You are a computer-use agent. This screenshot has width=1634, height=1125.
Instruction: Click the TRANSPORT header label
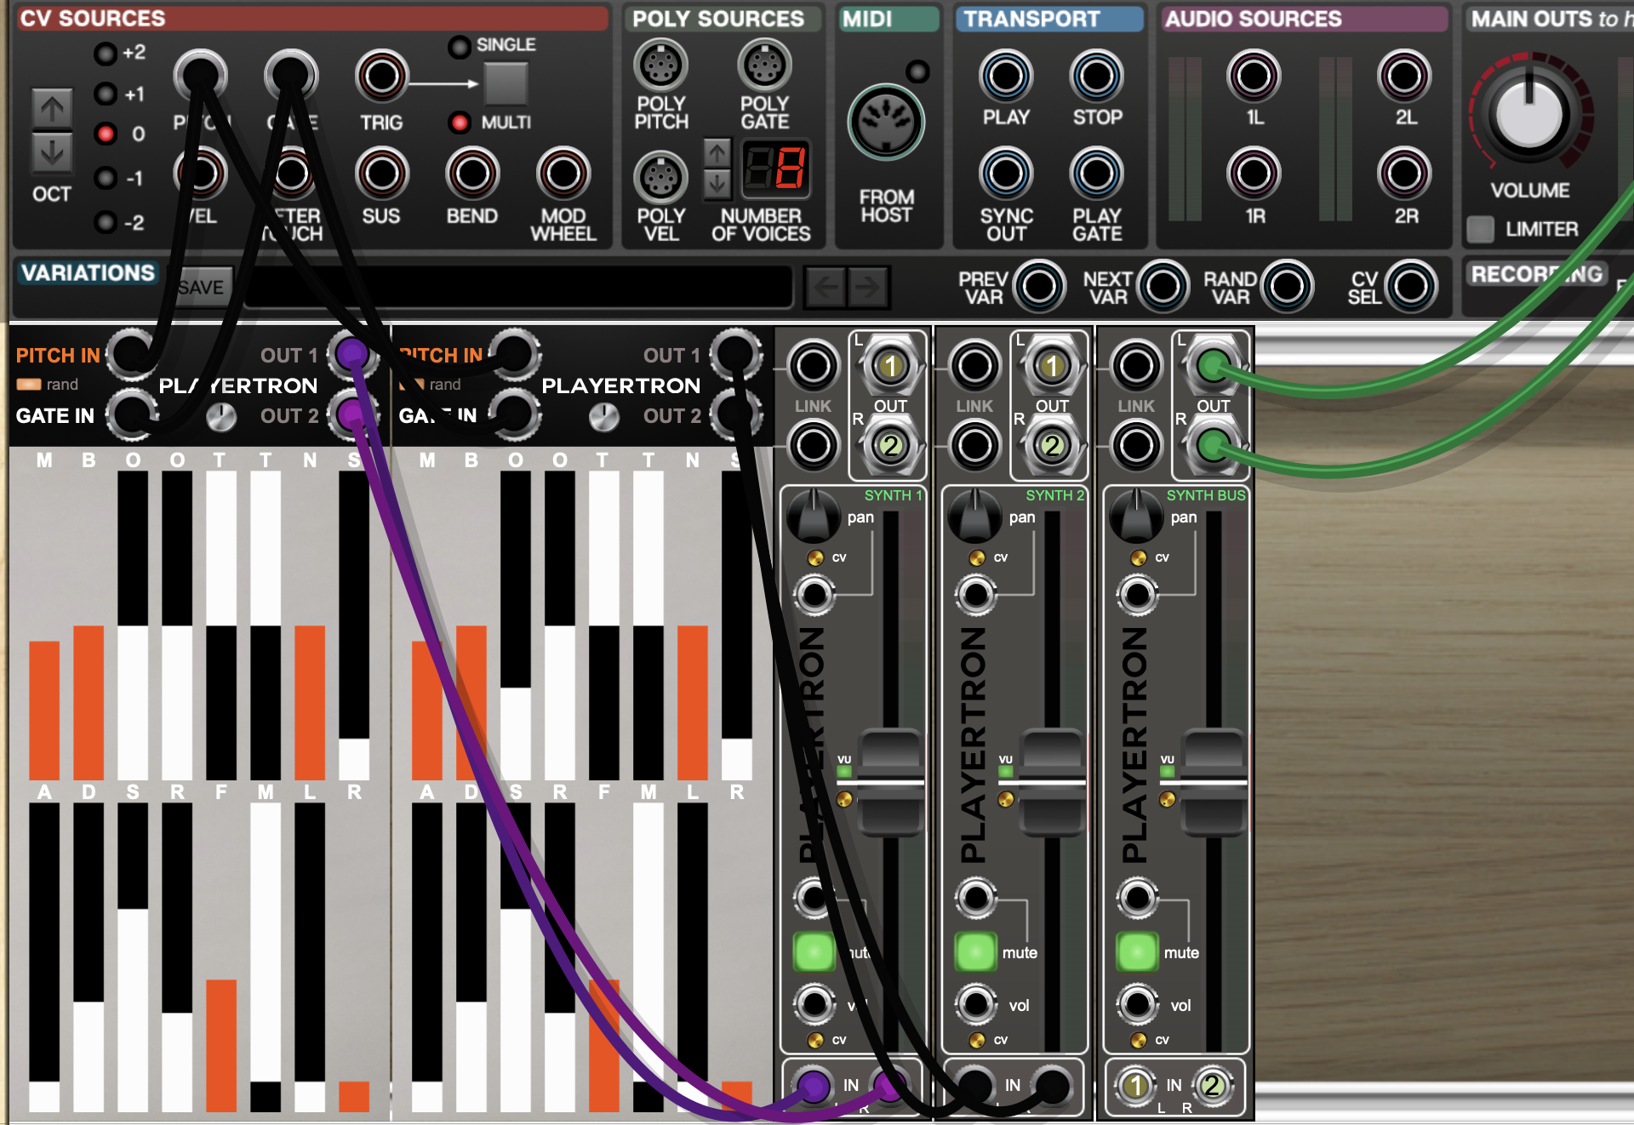(1031, 19)
